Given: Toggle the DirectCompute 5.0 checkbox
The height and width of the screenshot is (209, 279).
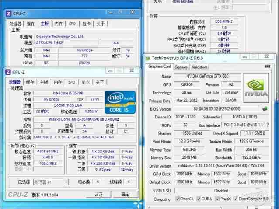Looking at the screenshot, I should pos(235,199).
